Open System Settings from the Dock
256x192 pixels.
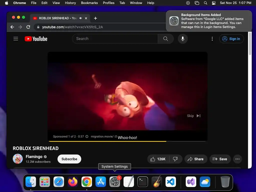pyautogui.click(x=114, y=182)
